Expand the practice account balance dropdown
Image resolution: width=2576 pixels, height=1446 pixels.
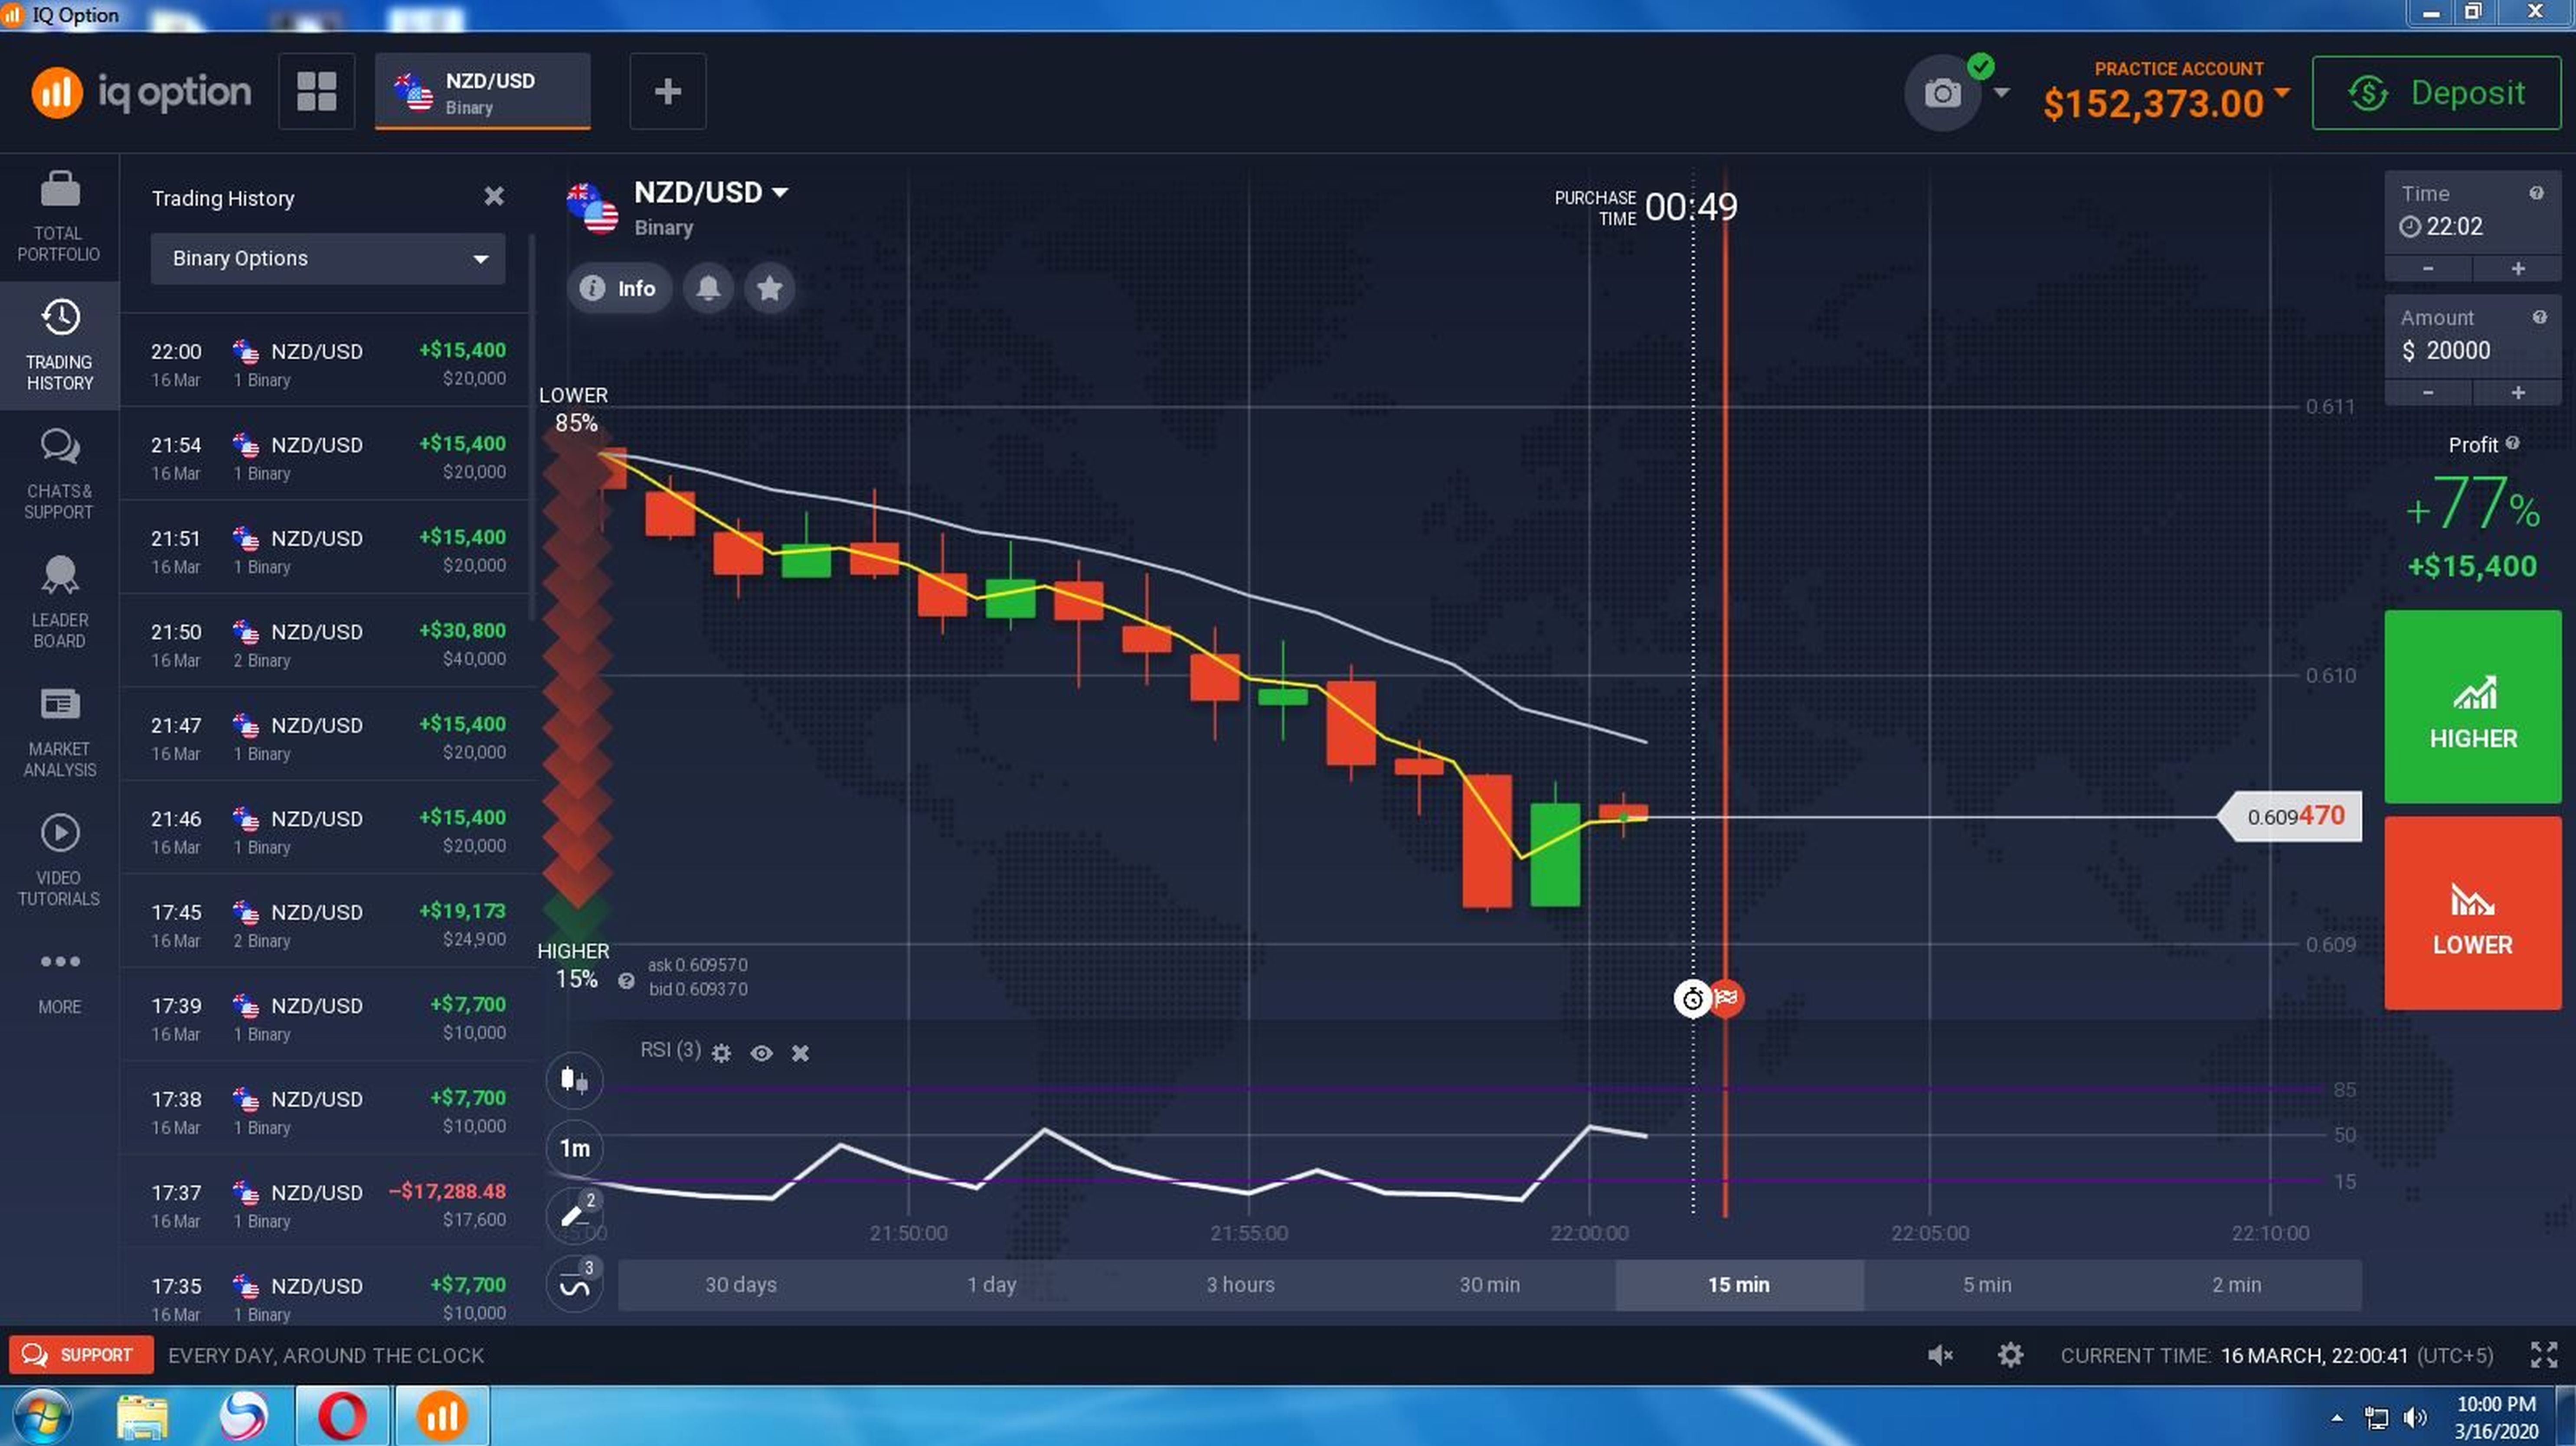tap(2281, 93)
